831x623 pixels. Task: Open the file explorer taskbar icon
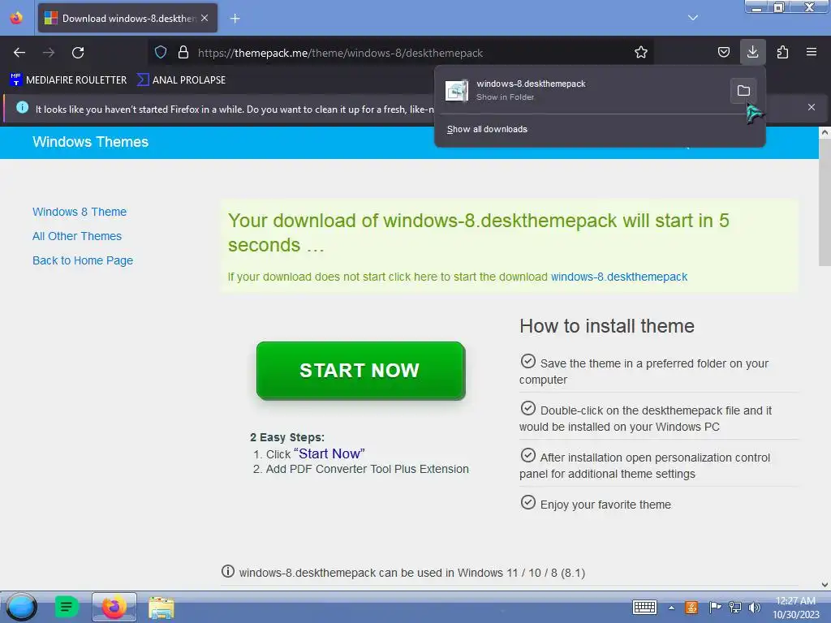161,608
